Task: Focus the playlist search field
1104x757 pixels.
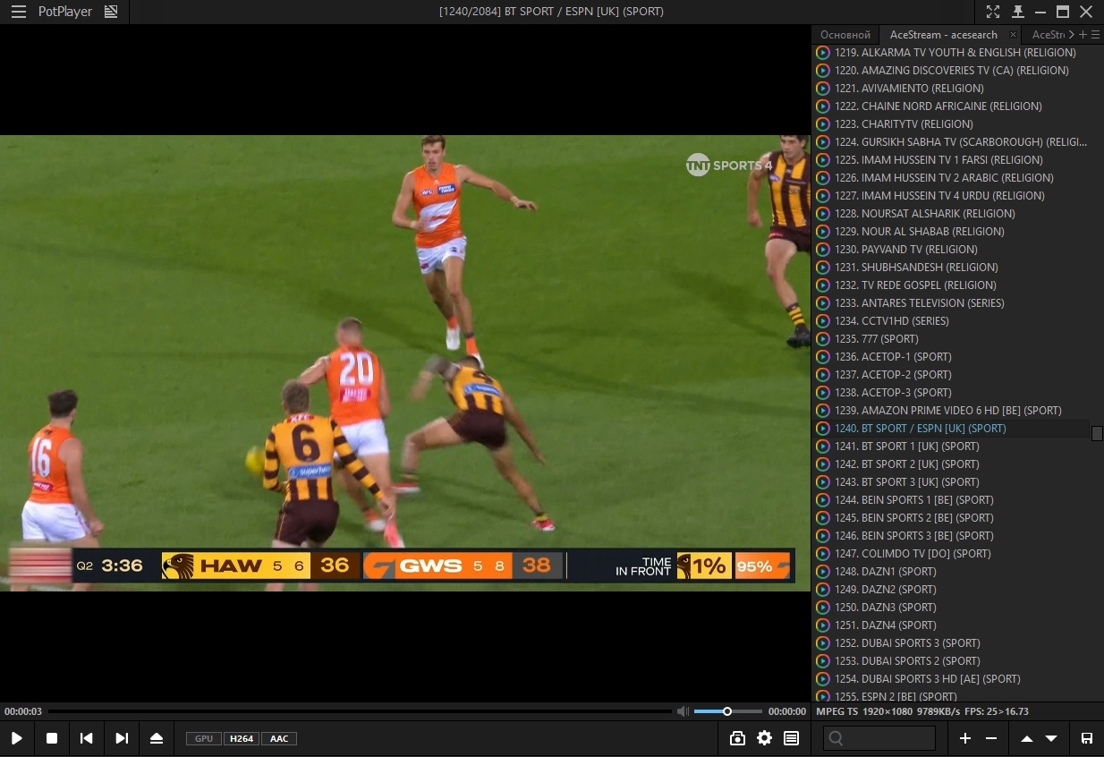Action: click(x=879, y=738)
